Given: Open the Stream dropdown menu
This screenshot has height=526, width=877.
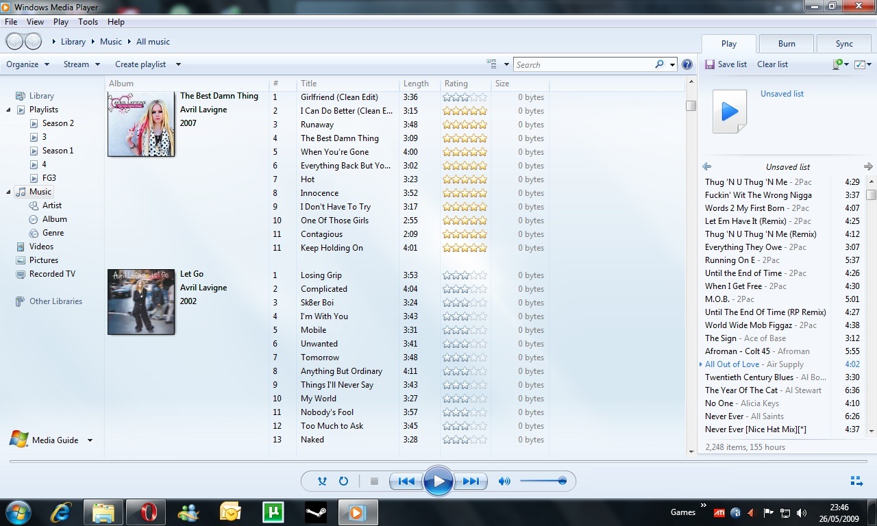Looking at the screenshot, I should [x=82, y=64].
